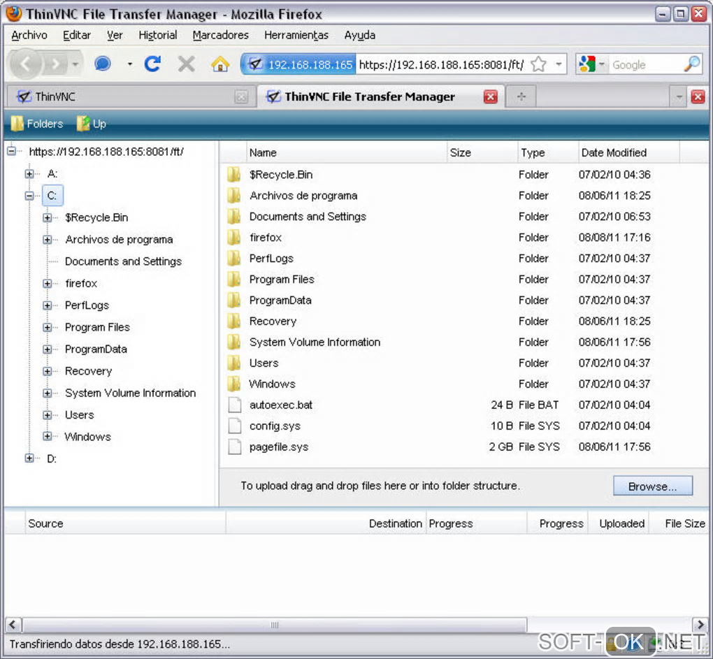This screenshot has width=713, height=659.
Task: Open the Editar menu
Action: point(77,35)
